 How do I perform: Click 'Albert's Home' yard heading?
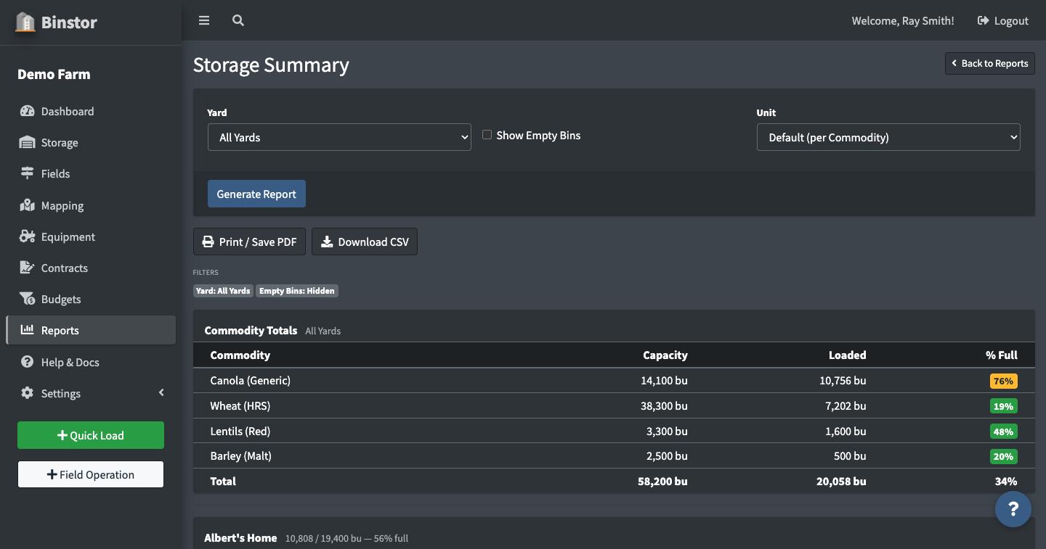(240, 537)
